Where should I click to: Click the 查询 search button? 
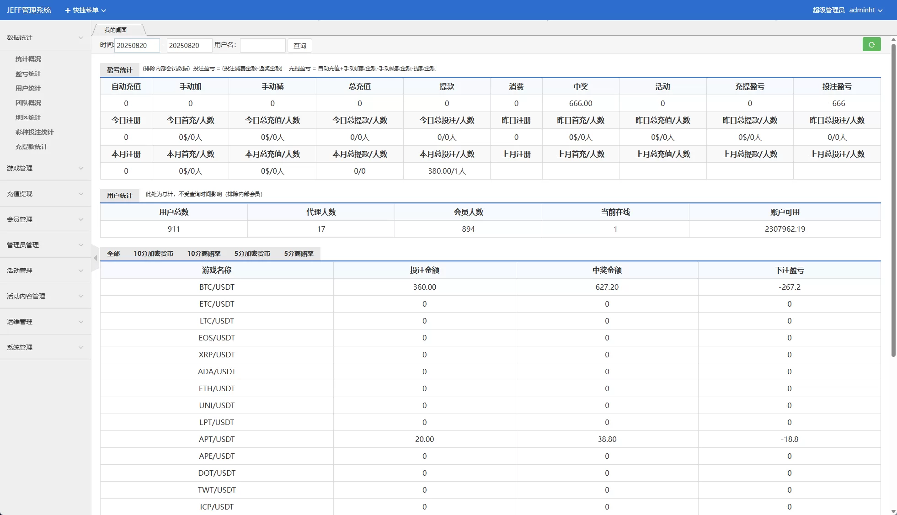click(299, 45)
